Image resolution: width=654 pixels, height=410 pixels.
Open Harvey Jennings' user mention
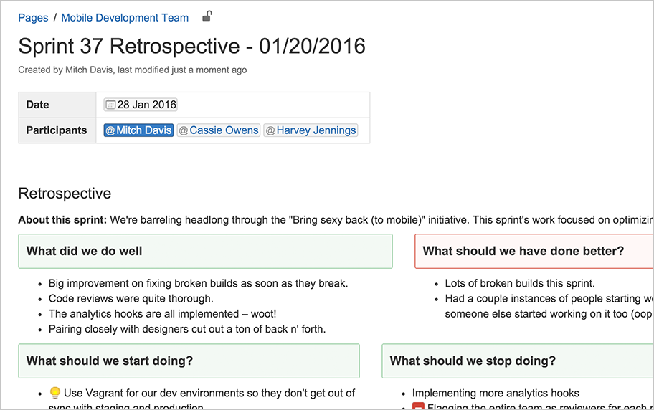(x=311, y=130)
